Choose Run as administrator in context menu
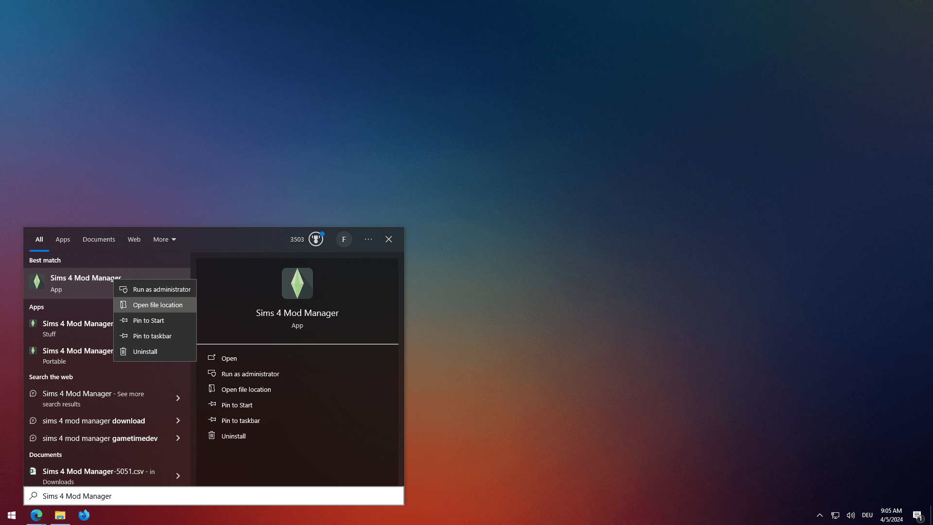The height and width of the screenshot is (525, 933). (x=155, y=289)
